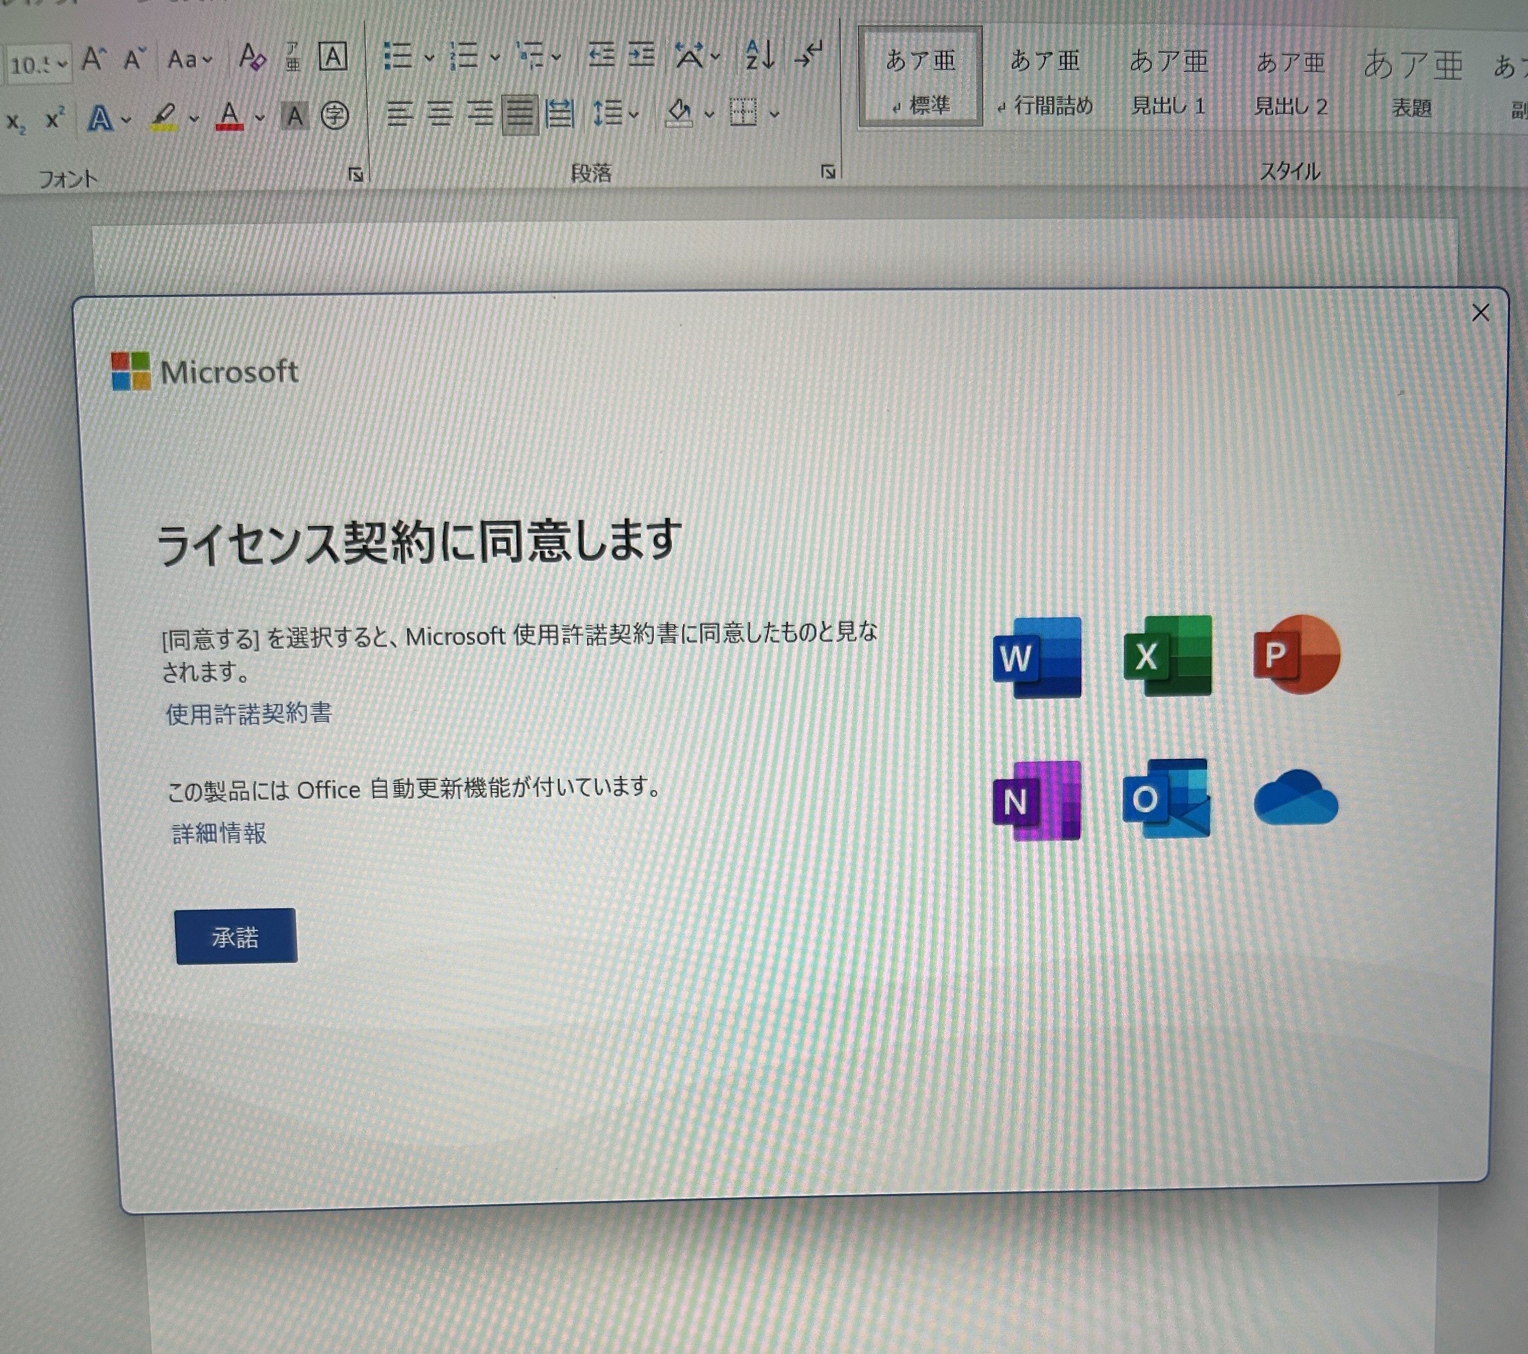
Task: Click the increase indent icon
Action: coord(641,55)
